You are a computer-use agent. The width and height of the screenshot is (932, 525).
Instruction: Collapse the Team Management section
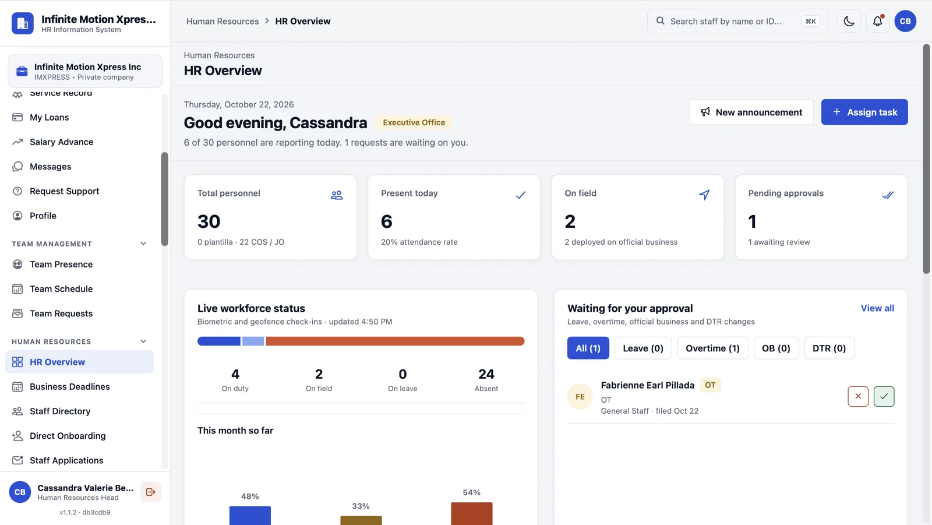point(143,244)
